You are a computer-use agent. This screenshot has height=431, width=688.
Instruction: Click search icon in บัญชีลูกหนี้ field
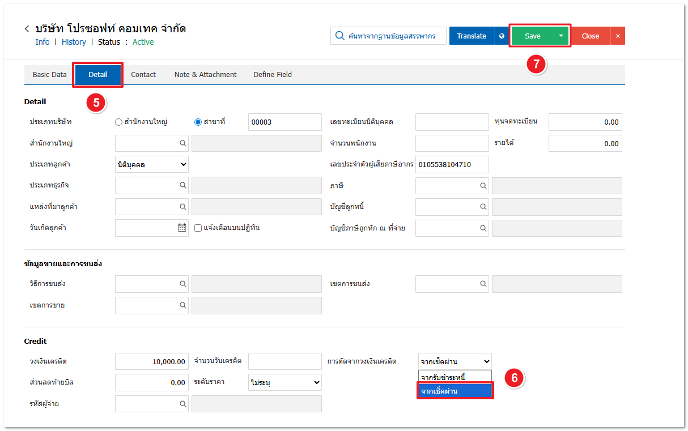pos(483,207)
